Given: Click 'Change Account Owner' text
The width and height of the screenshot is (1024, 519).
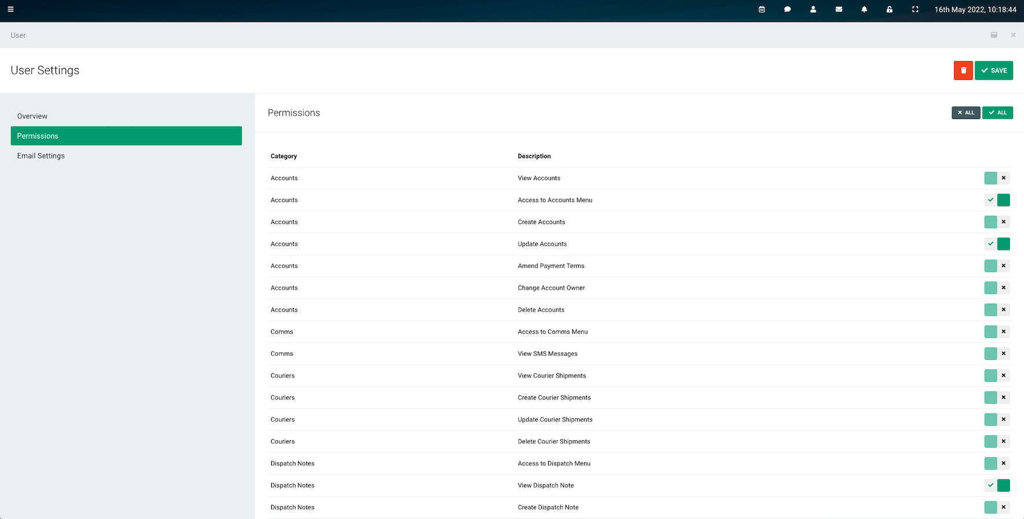Looking at the screenshot, I should pyautogui.click(x=552, y=288).
